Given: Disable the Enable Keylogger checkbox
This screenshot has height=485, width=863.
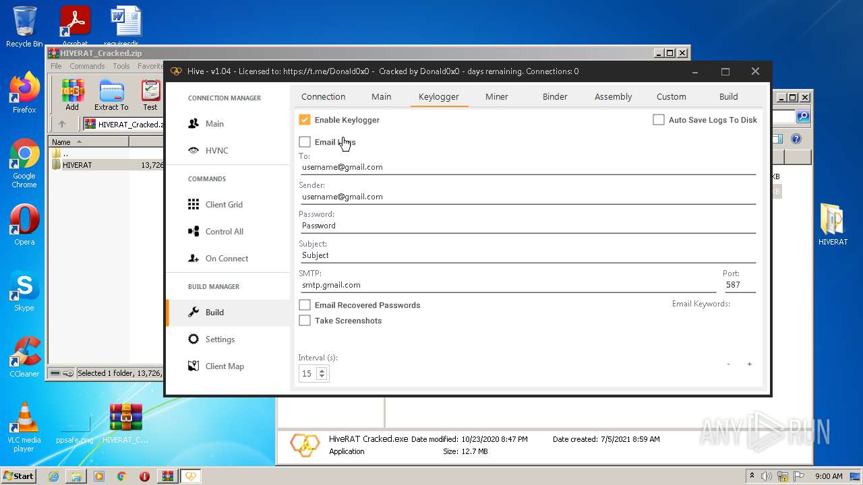Looking at the screenshot, I should [x=305, y=120].
